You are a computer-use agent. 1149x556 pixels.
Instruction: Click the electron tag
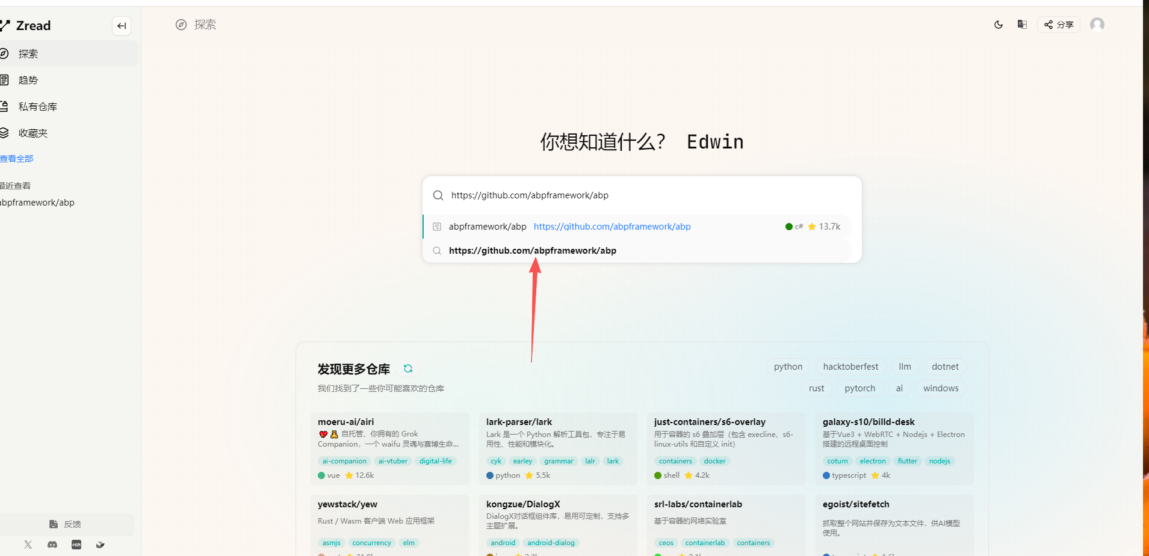click(873, 461)
